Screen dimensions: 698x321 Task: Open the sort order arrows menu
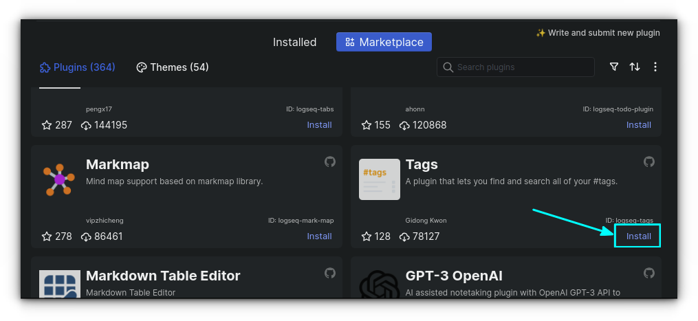tap(635, 67)
